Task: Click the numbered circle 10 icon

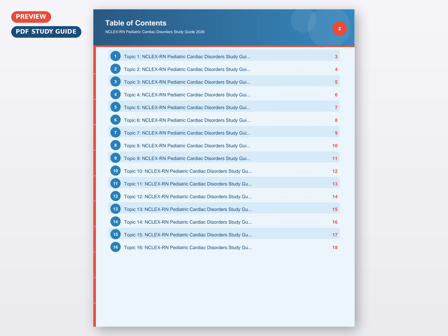Action: coord(115,171)
